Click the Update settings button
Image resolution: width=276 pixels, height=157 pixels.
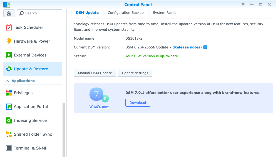[x=135, y=73]
